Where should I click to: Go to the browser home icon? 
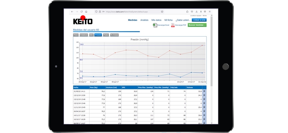point(86,12)
